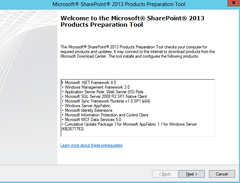Click the disabled Back button
240x183 pixels.
[x=165, y=174]
